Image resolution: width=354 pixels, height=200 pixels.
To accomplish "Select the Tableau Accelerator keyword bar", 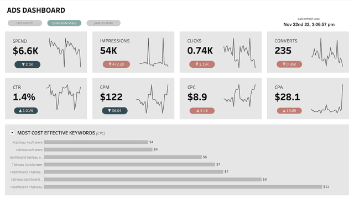I will click(x=129, y=164).
